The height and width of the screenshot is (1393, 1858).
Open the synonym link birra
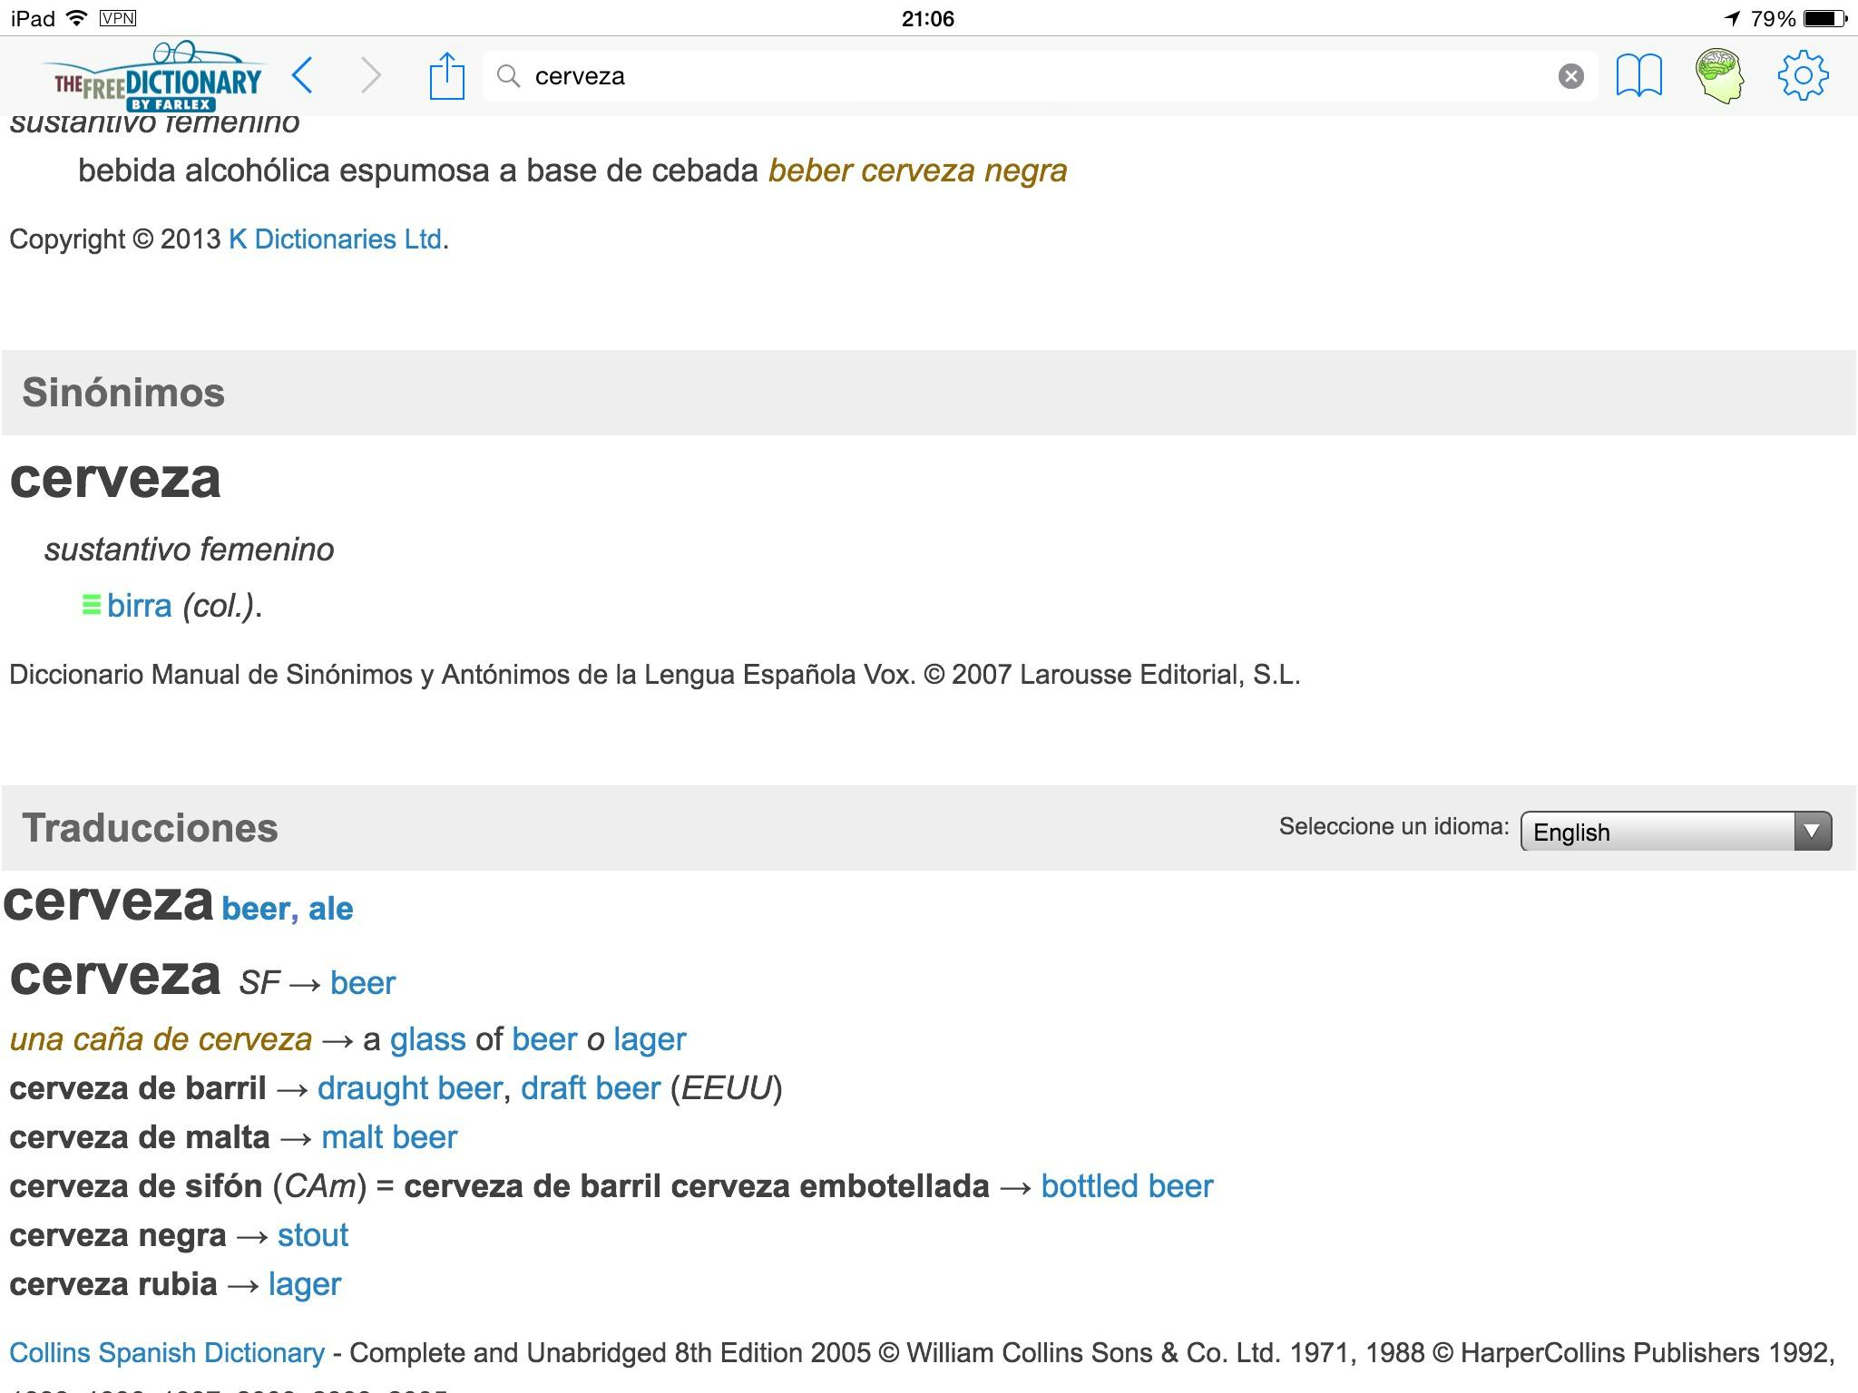point(140,606)
